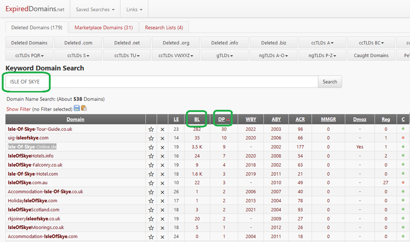Image resolution: width=410 pixels, height=242 pixels.
Task: Open the Deleted .org list
Action: point(176,42)
